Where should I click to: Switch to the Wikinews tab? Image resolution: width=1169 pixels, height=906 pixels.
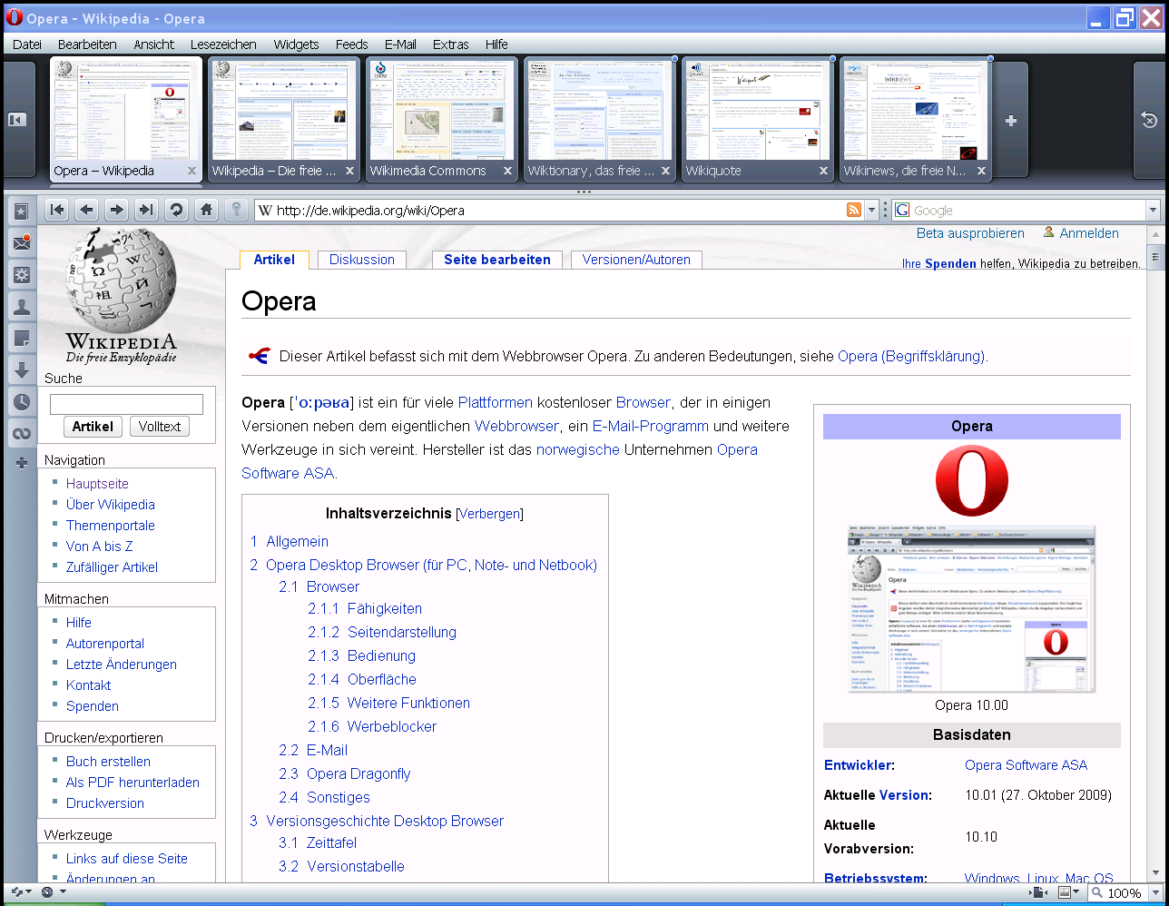tap(916, 120)
